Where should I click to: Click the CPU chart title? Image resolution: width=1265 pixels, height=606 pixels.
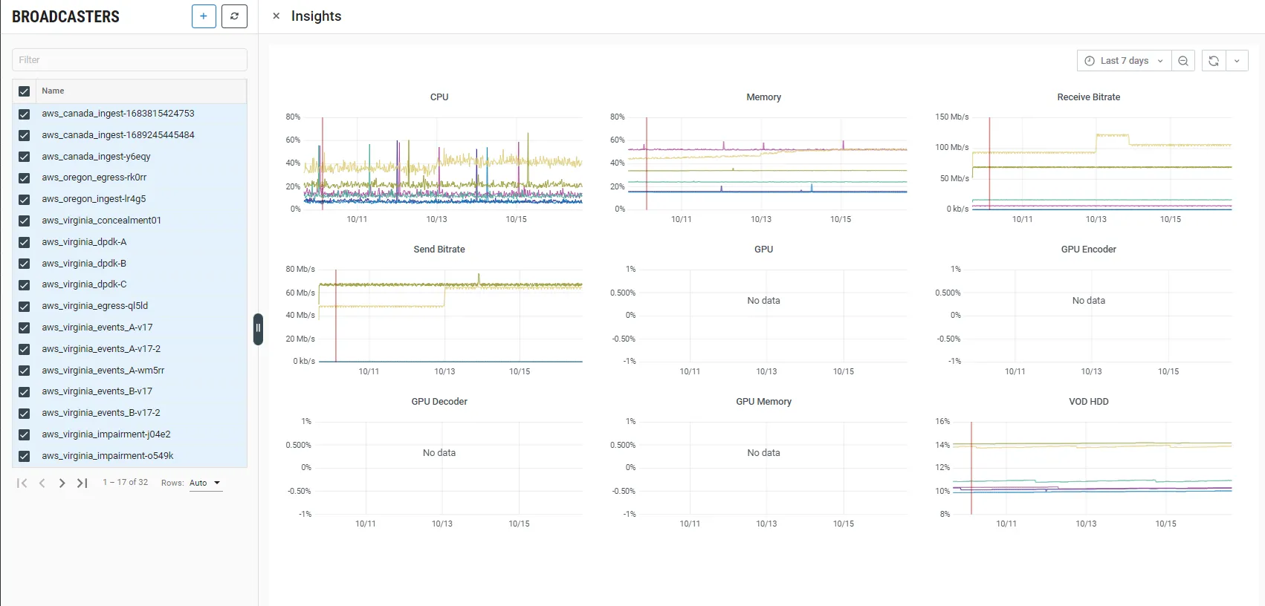439,97
